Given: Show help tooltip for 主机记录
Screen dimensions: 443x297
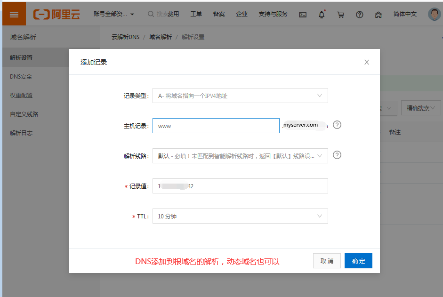Looking at the screenshot, I should [337, 125].
